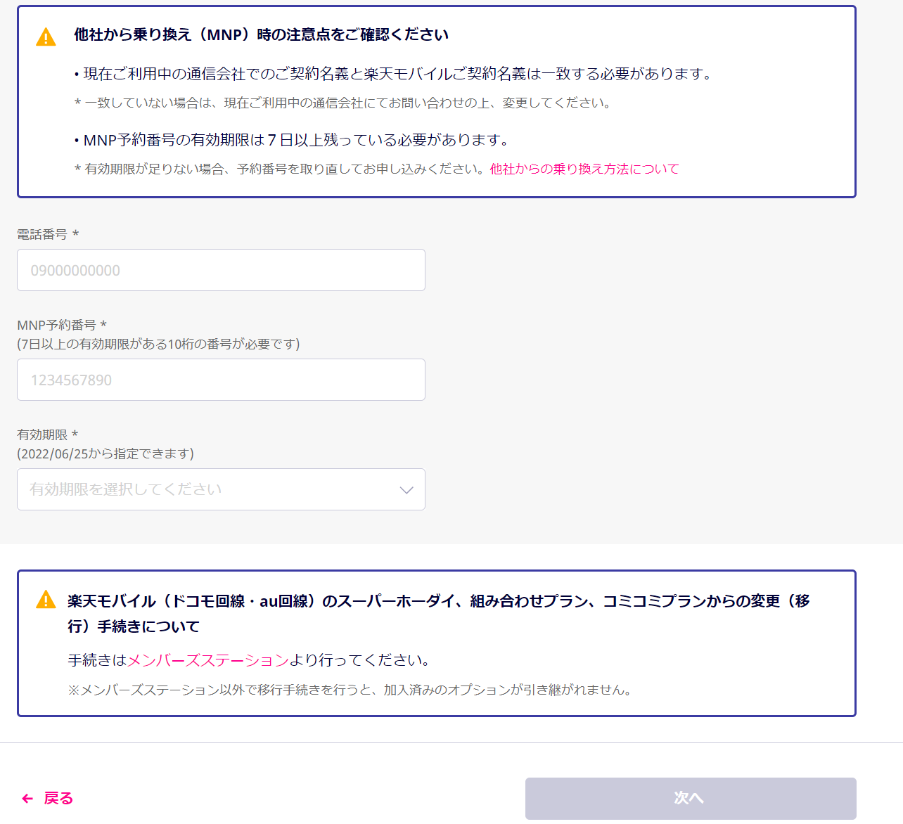Screen dimensions: 903x824
Task: Click the note ※メンバーズステーション以外で移行手続きを行うと
Action: tap(350, 690)
